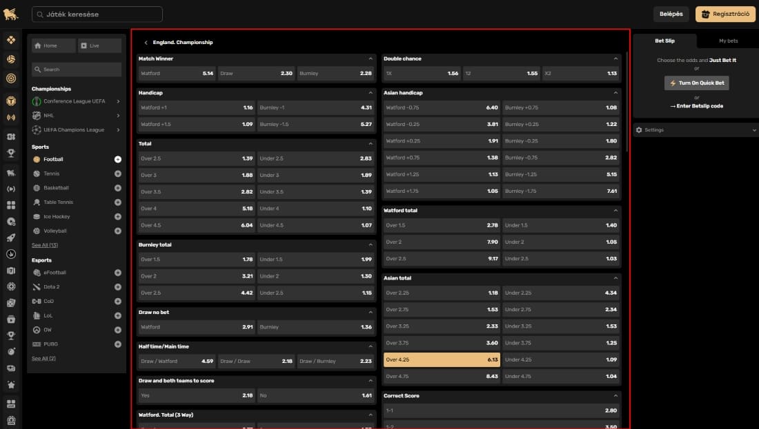Click the CoD esports icon

(37, 301)
